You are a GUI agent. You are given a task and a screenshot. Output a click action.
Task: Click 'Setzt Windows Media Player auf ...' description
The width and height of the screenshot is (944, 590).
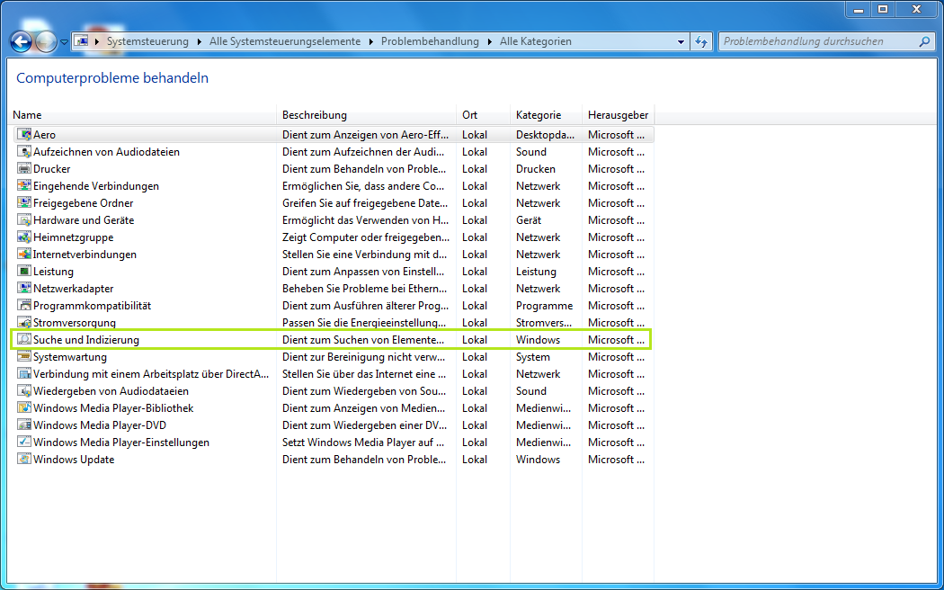coord(363,442)
